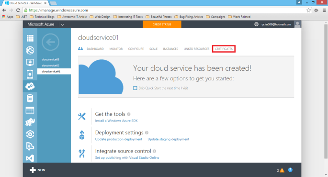The image size is (328, 177).
Task: Open Service Bus icon in sidebar
Action: coord(30,146)
